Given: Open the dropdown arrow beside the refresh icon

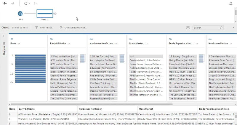Looking at the screenshot, I should coord(30,4).
